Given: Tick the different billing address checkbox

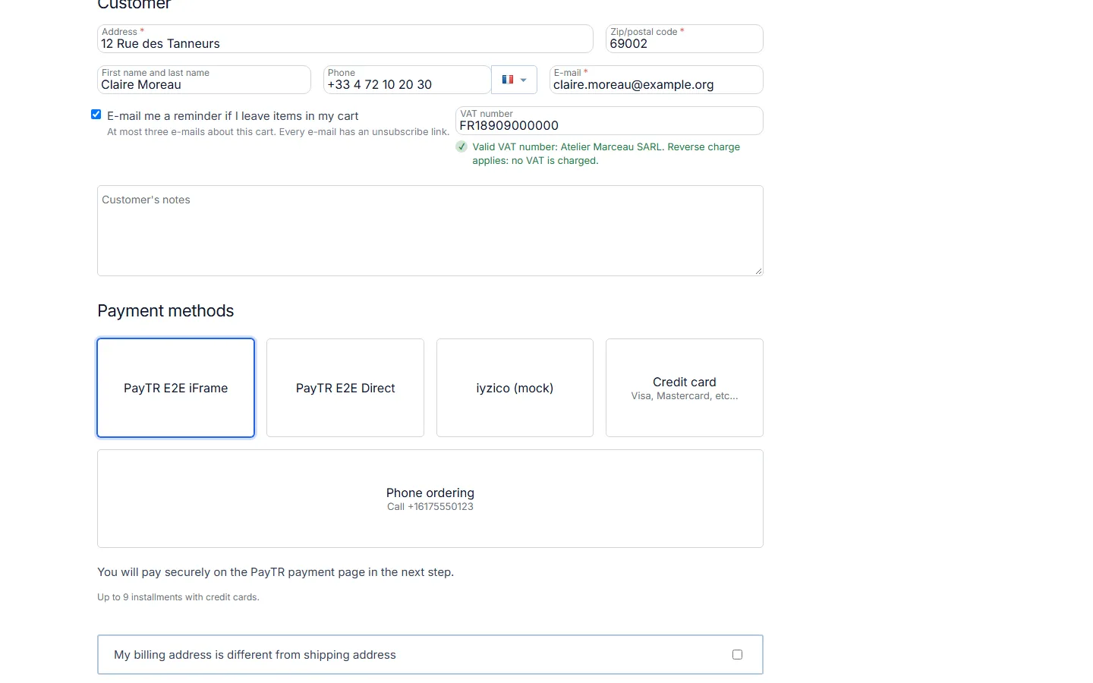Looking at the screenshot, I should pos(737,654).
